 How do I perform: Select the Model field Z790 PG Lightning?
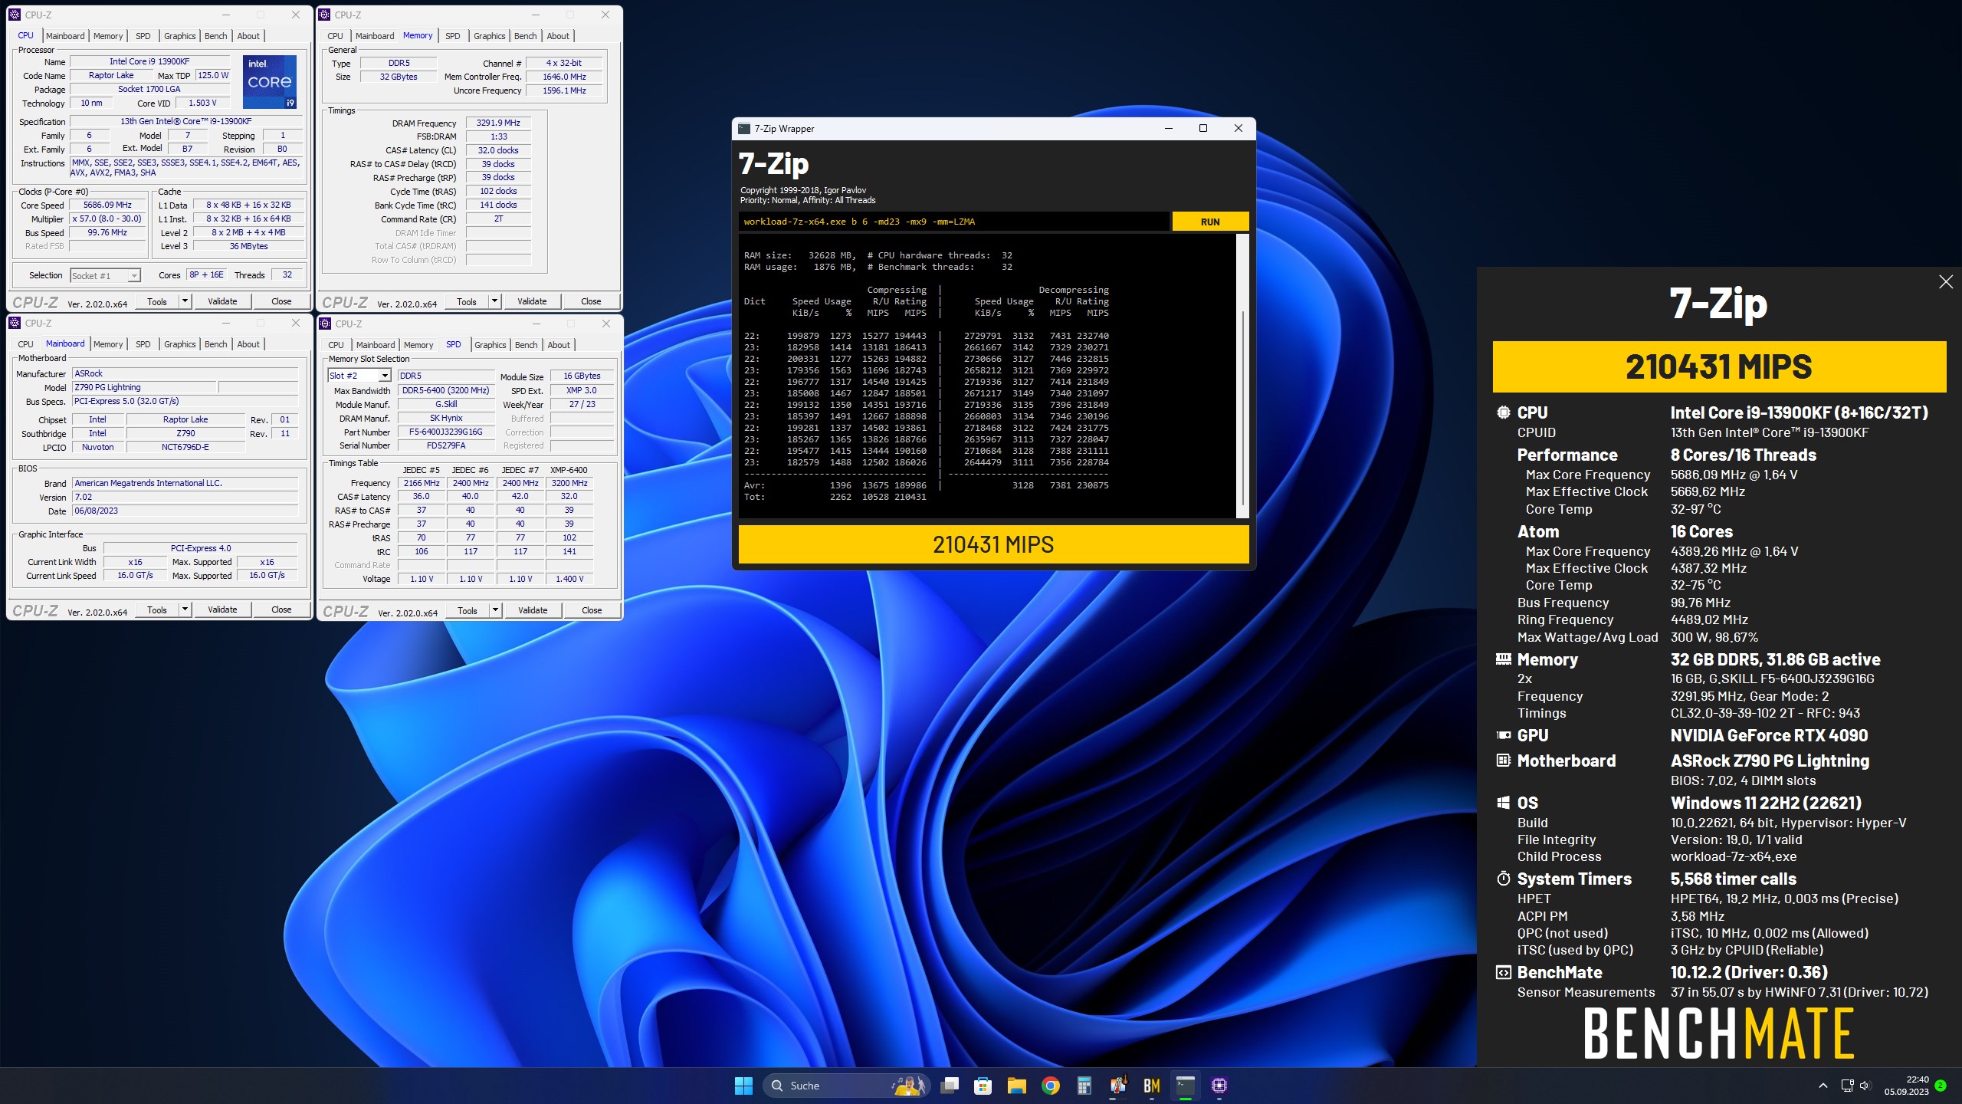145,387
